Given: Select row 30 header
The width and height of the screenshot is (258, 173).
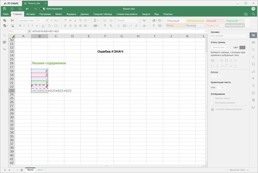Looking at the screenshot, I should pyautogui.click(x=12, y=117).
